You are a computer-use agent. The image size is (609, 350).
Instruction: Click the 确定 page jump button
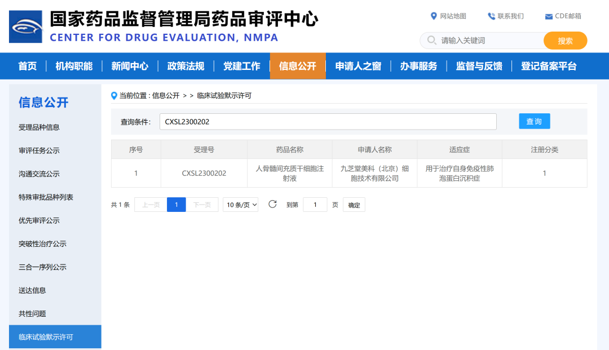[354, 205]
